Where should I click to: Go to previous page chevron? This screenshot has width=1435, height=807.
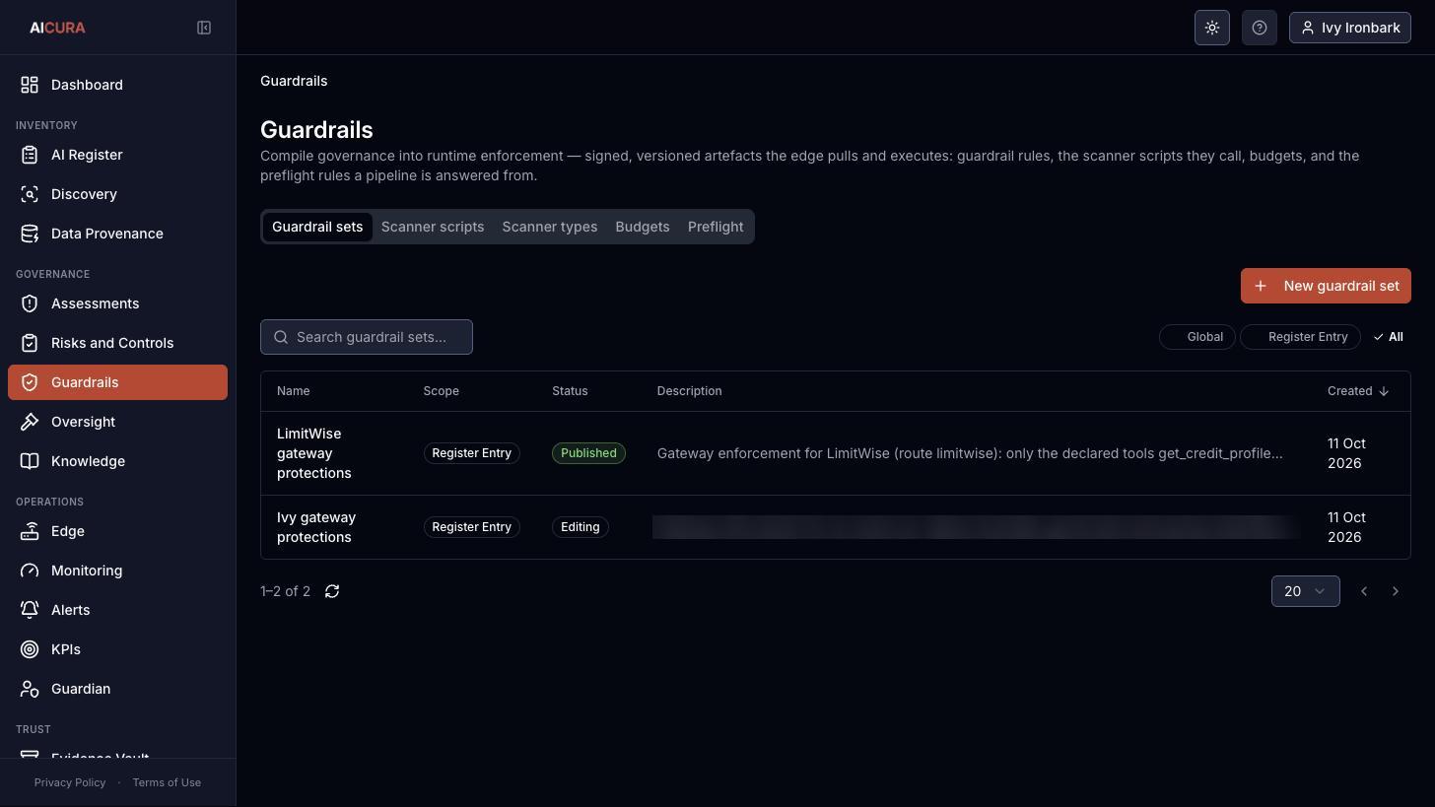point(1363,591)
